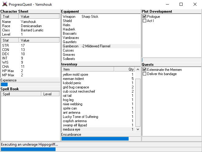Select crayfish antenna inventory item
202x152 pixels.
point(99,121)
